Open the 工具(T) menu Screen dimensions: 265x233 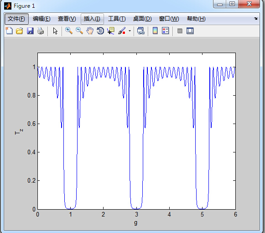[x=117, y=19]
